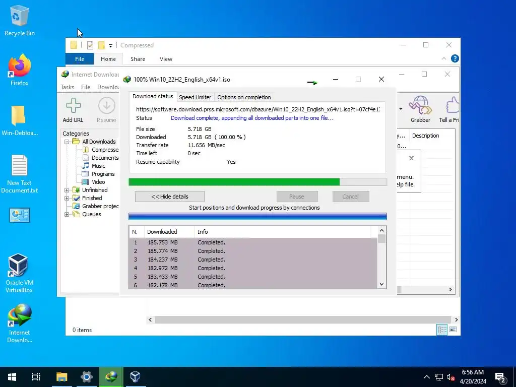Switch to IDM taskbar icon

(111, 377)
